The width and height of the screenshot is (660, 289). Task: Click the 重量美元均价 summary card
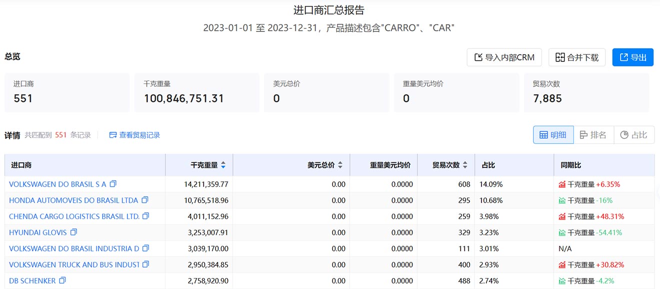click(x=457, y=92)
